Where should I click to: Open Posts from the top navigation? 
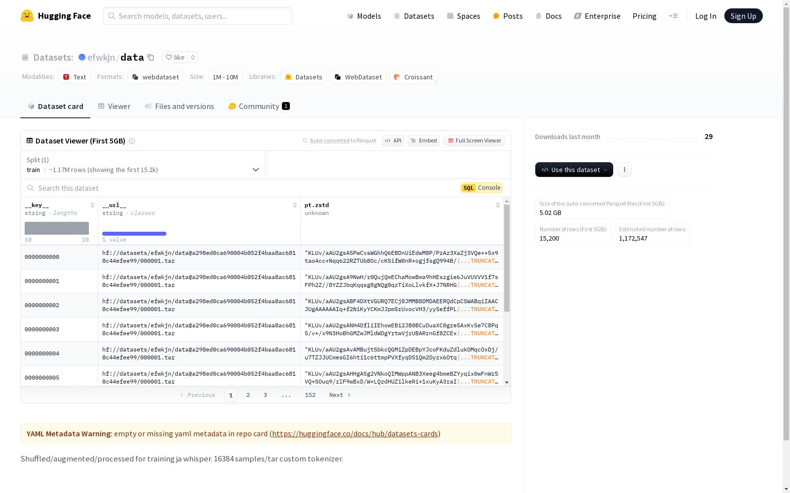click(x=508, y=16)
